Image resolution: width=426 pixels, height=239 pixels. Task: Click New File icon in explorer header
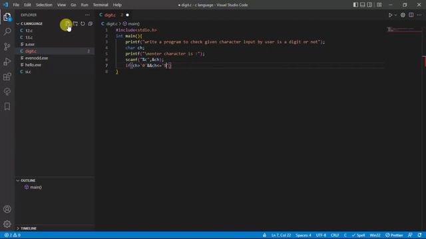tap(67, 24)
